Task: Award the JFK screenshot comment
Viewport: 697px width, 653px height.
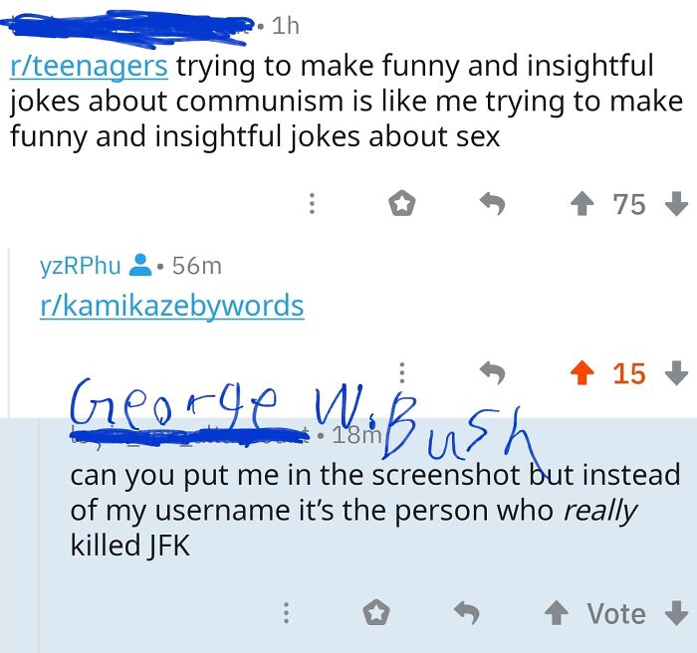Action: 374,613
